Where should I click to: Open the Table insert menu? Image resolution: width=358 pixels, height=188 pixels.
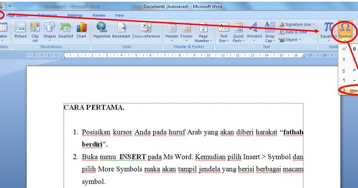pyautogui.click(x=3, y=32)
